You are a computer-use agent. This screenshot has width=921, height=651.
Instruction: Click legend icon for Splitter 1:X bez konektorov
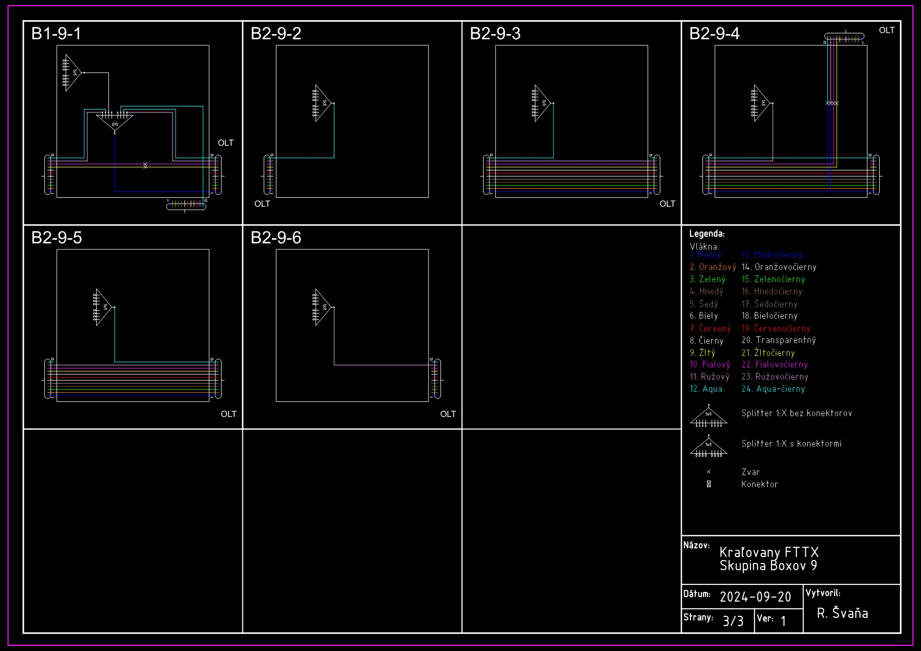pyautogui.click(x=708, y=416)
